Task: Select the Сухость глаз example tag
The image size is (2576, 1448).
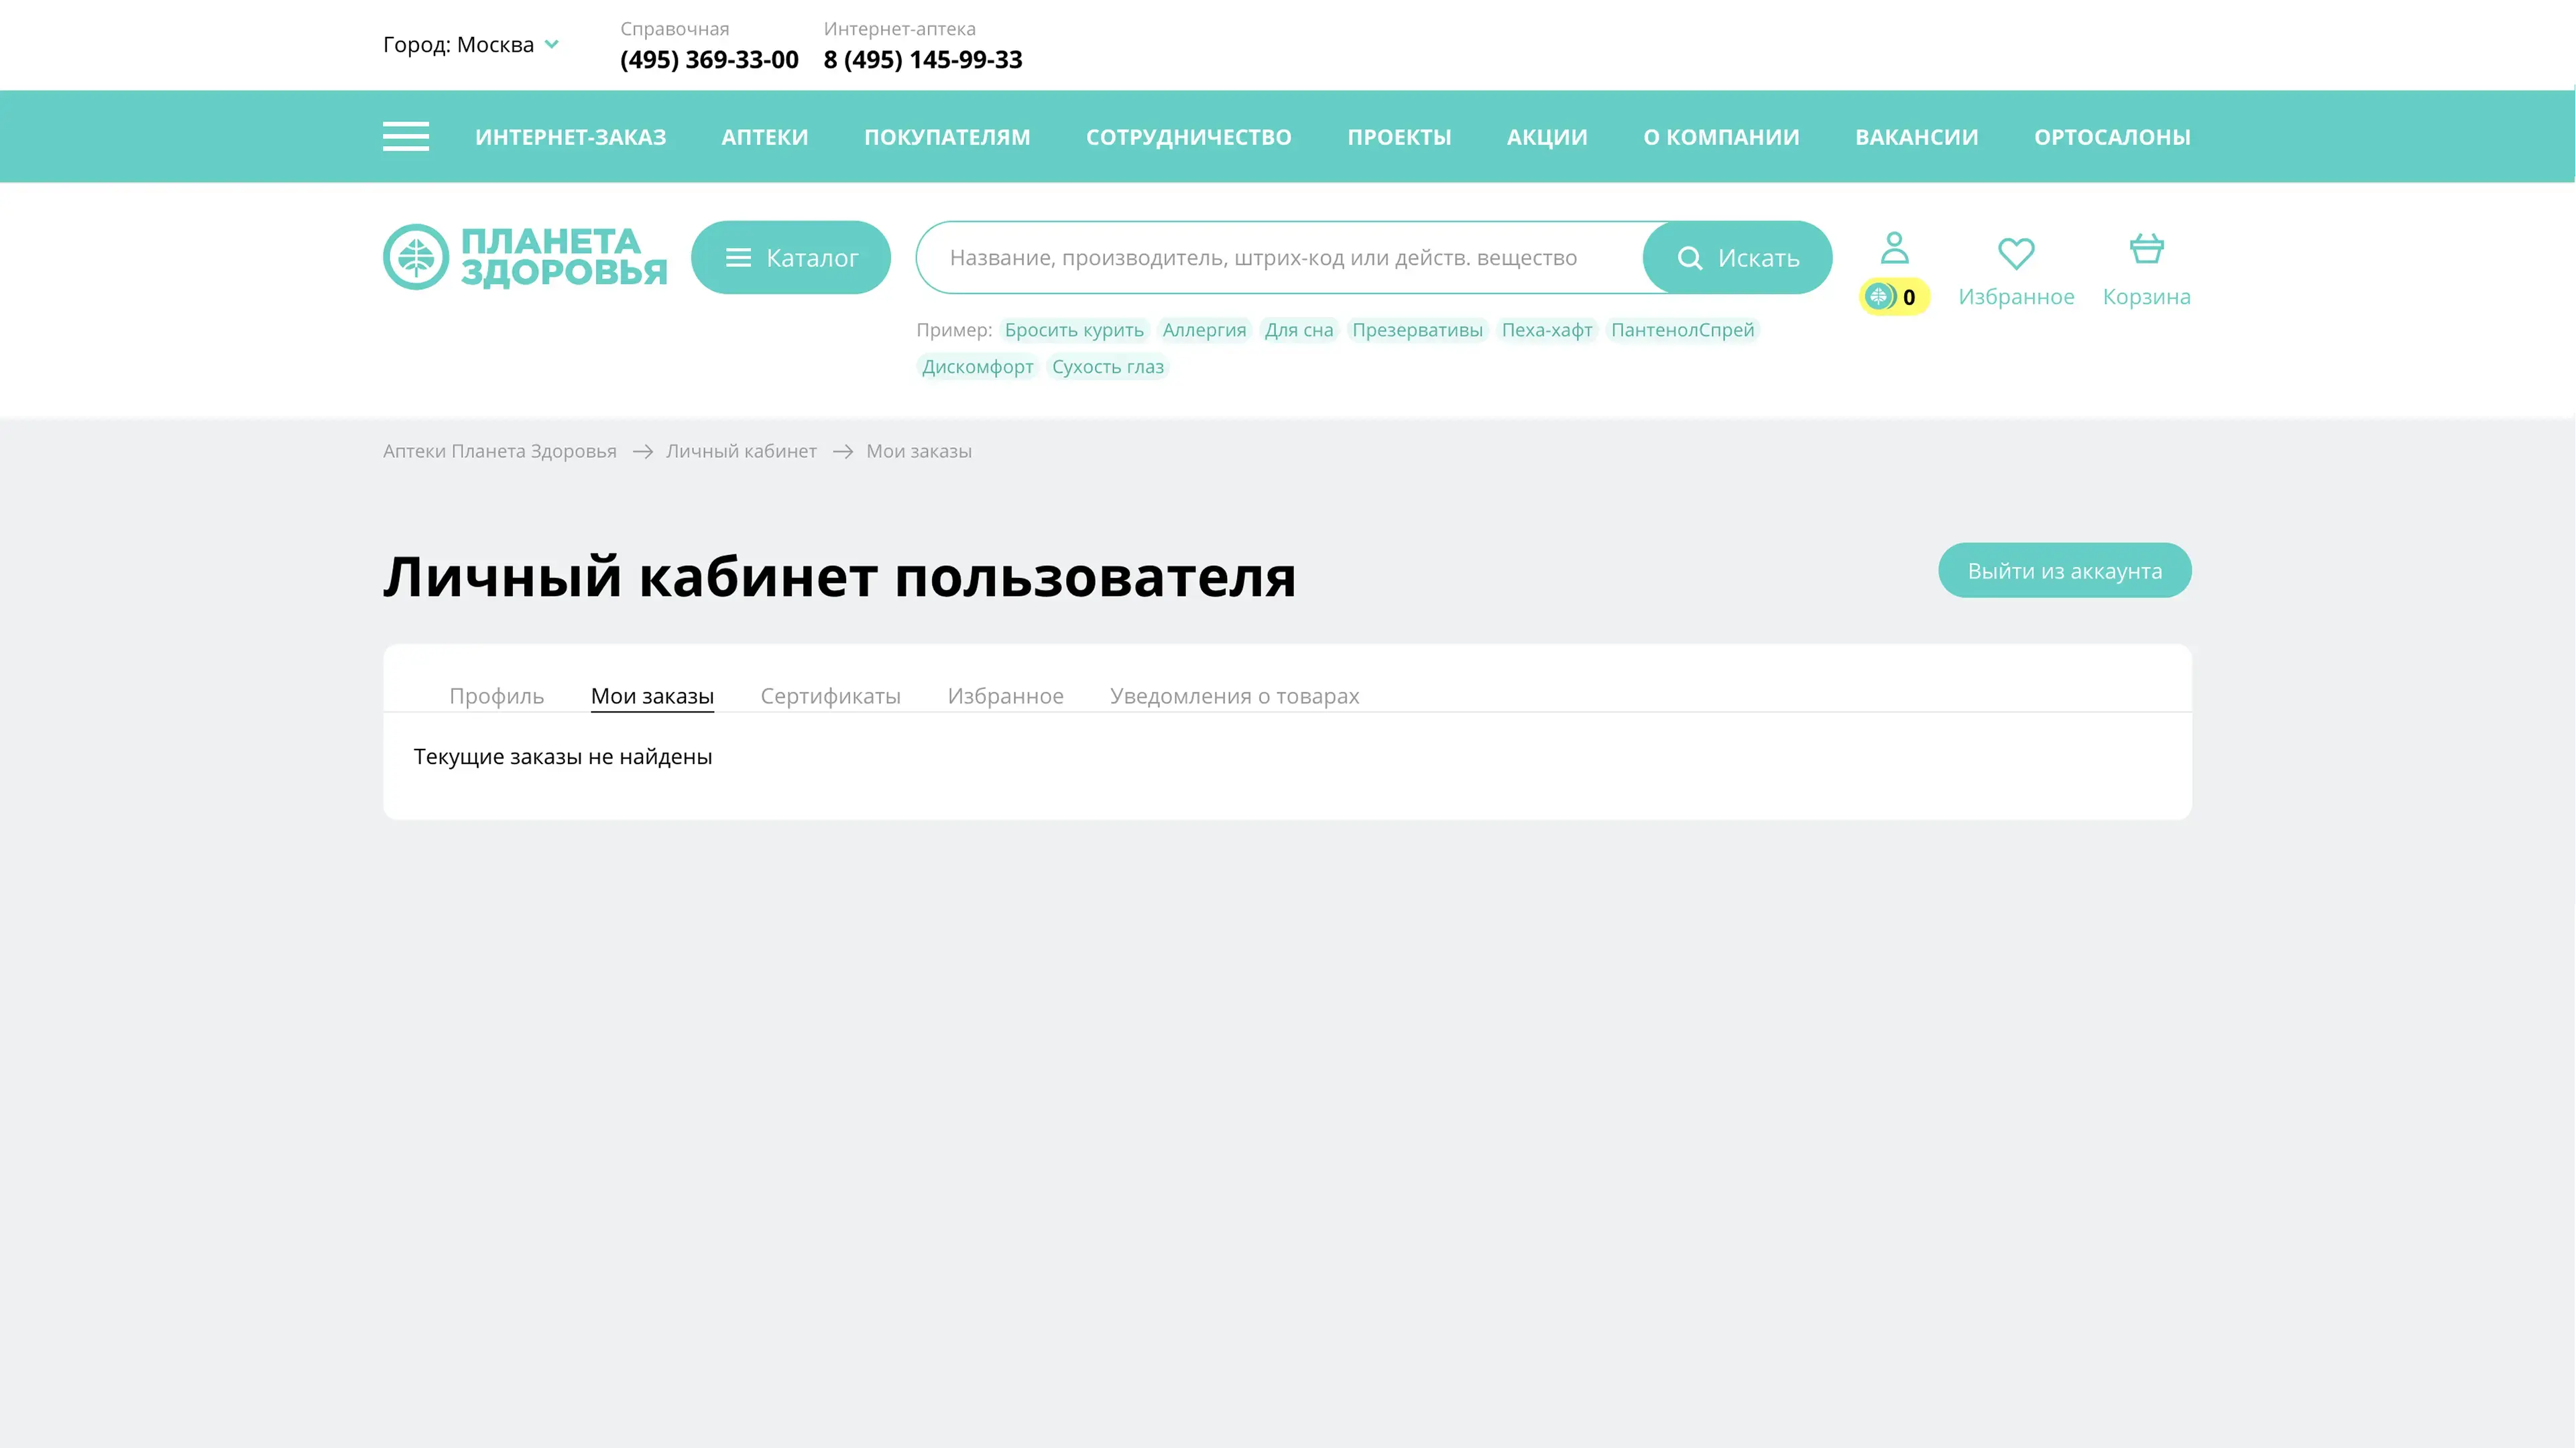Action: (1107, 367)
